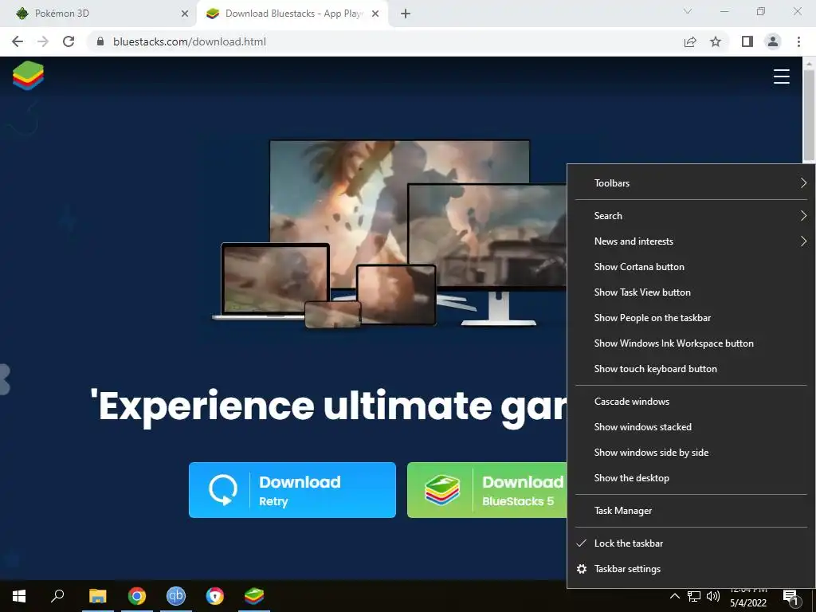Click the shield app taskbar icon
The image size is (816, 612).
coord(215,596)
